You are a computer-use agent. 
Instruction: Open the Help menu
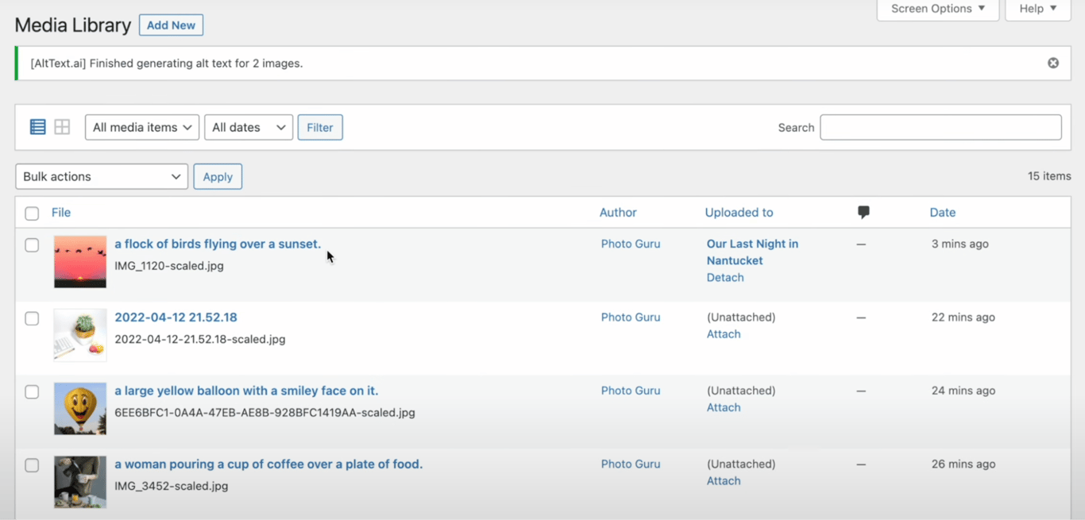coord(1037,9)
